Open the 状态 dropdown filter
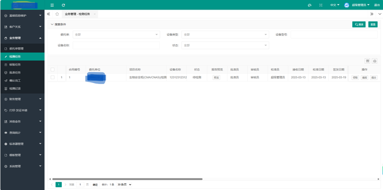383x190 pixels. tap(225, 45)
